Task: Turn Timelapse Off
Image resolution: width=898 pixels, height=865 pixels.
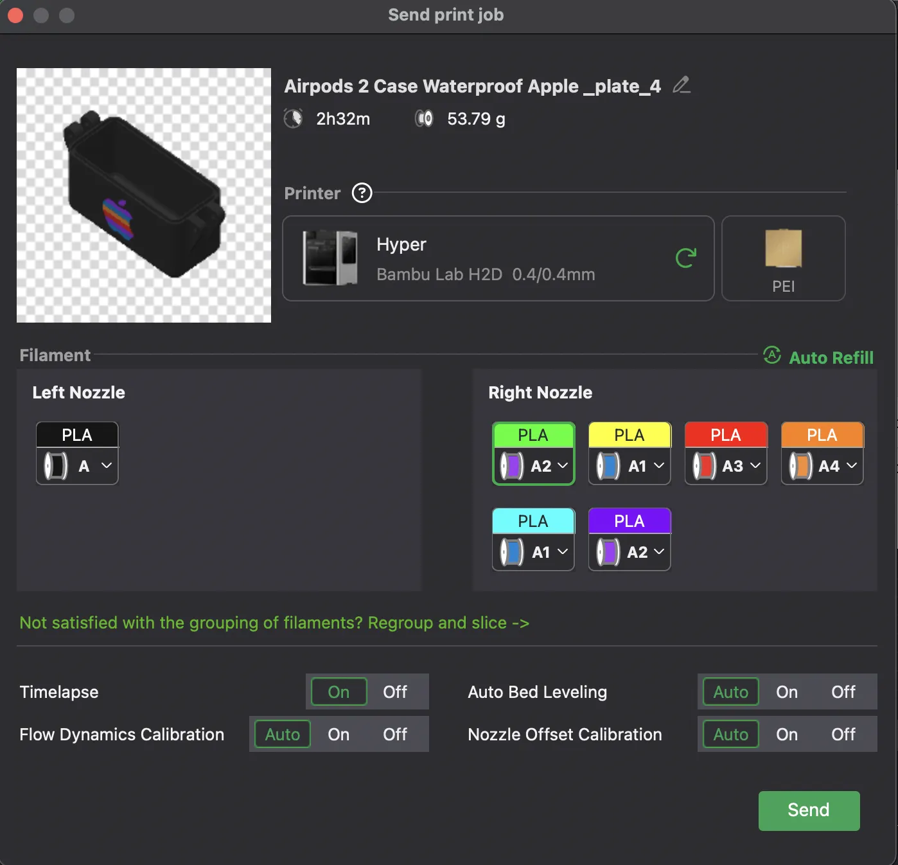Action: tap(395, 691)
